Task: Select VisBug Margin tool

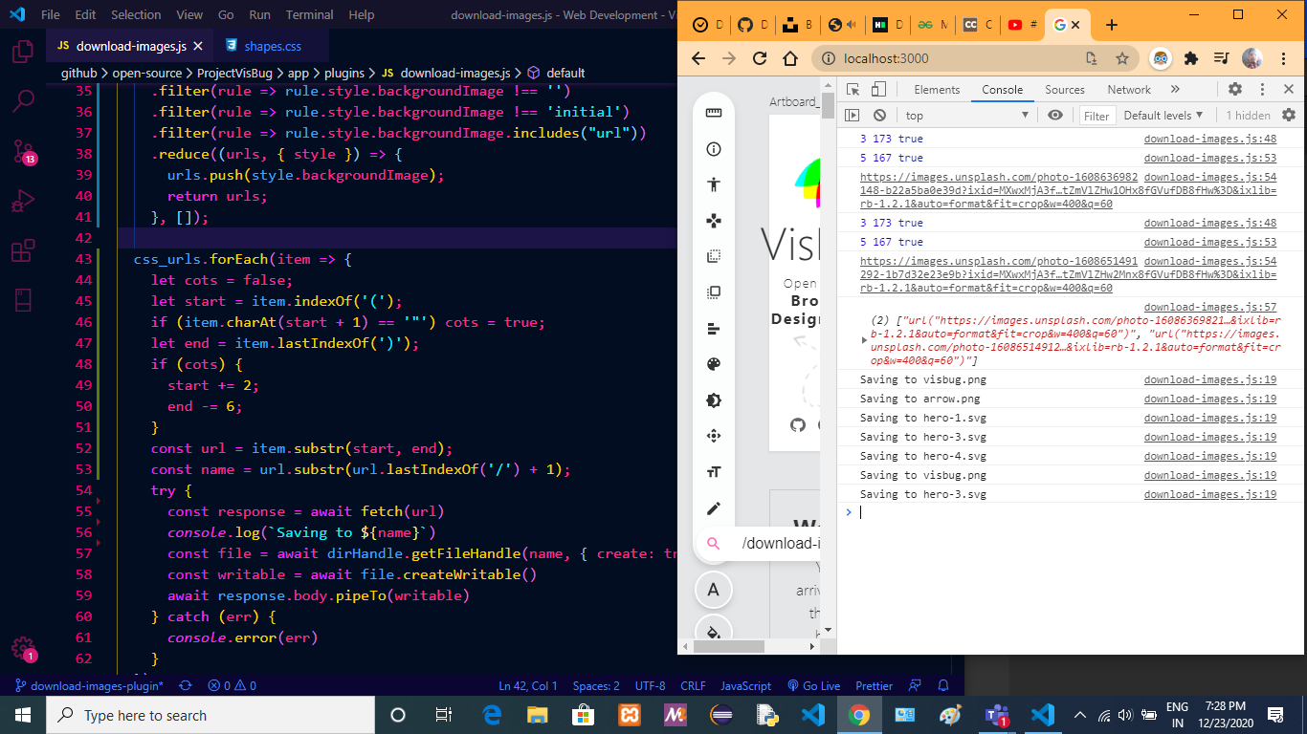Action: [x=713, y=256]
